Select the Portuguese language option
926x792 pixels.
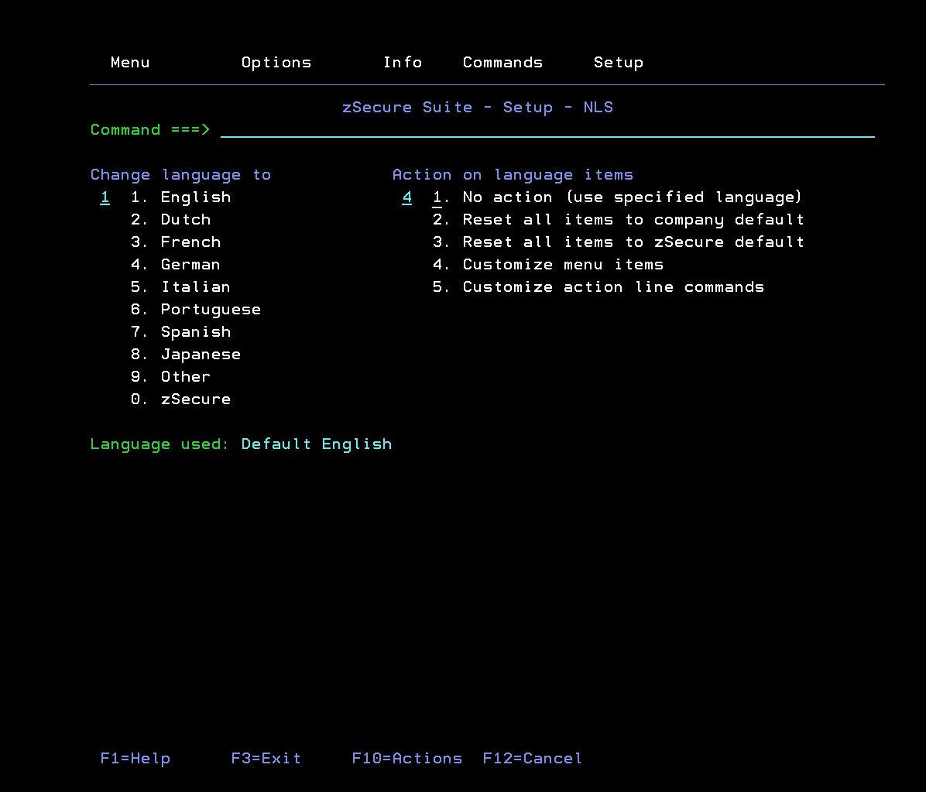[195, 310]
